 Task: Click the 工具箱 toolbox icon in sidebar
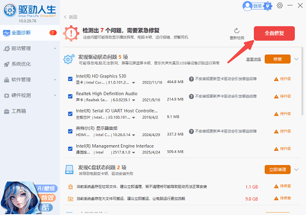click(7, 111)
